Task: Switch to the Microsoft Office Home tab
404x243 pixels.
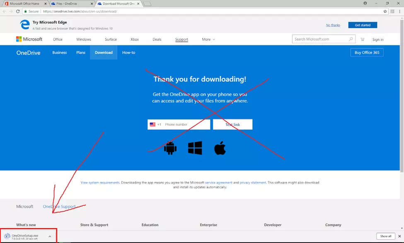Action: 24,4
